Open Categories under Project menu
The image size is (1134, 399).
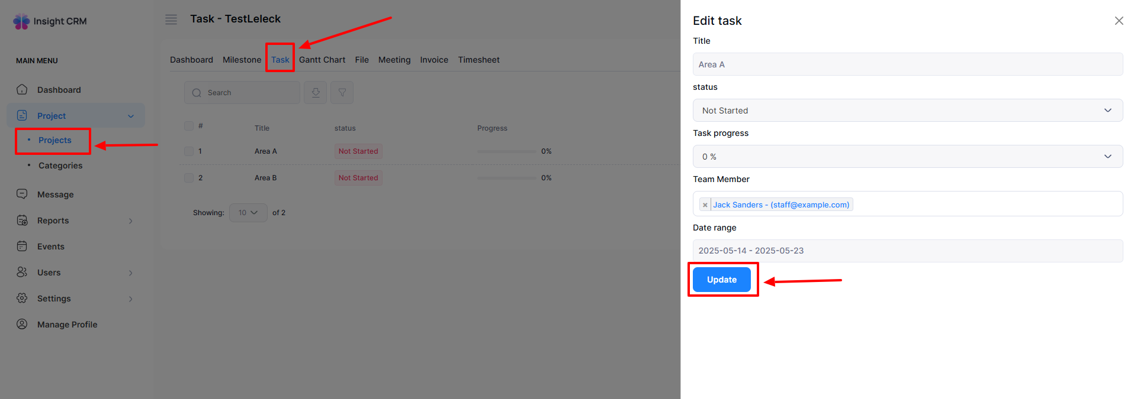[60, 166]
